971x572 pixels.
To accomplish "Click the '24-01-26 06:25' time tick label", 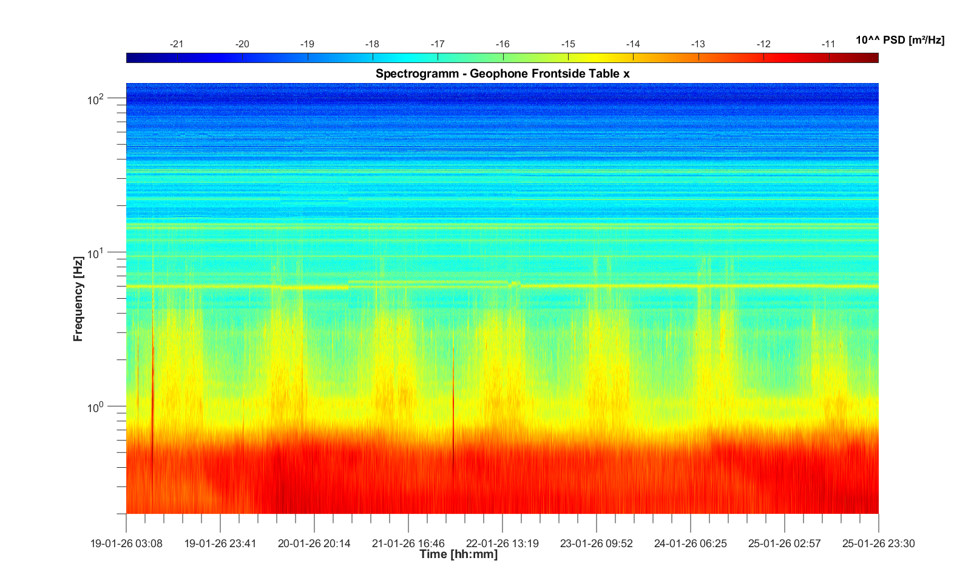I will (690, 544).
